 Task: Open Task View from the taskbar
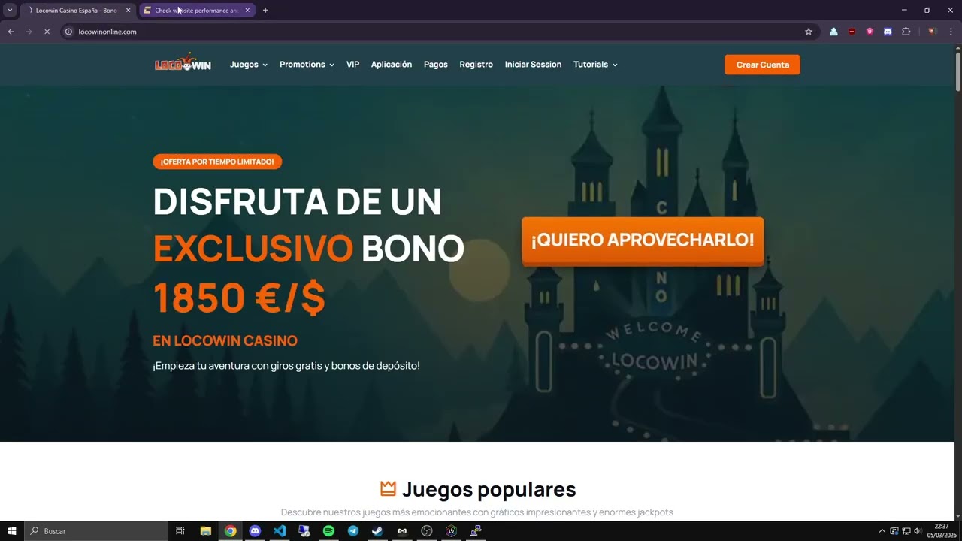coord(180,531)
